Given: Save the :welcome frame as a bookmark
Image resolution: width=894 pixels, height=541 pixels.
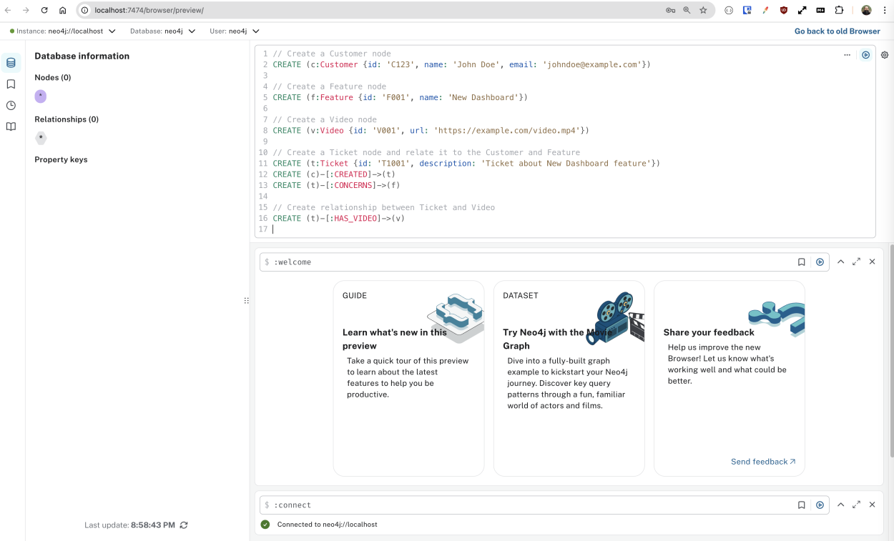Looking at the screenshot, I should 801,262.
